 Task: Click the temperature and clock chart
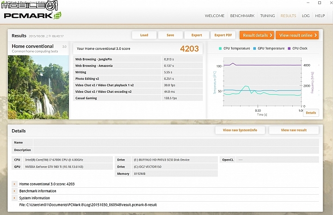pos(262,82)
